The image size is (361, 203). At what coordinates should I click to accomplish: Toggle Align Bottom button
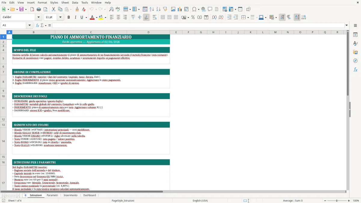click(x=146, y=17)
